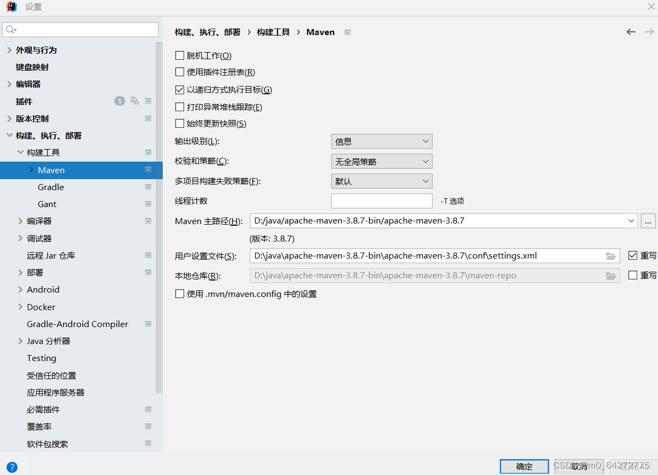Screen dimensions: 658x475
Task: Open the Maven 主路径 dropdown arrow
Action: (632, 221)
